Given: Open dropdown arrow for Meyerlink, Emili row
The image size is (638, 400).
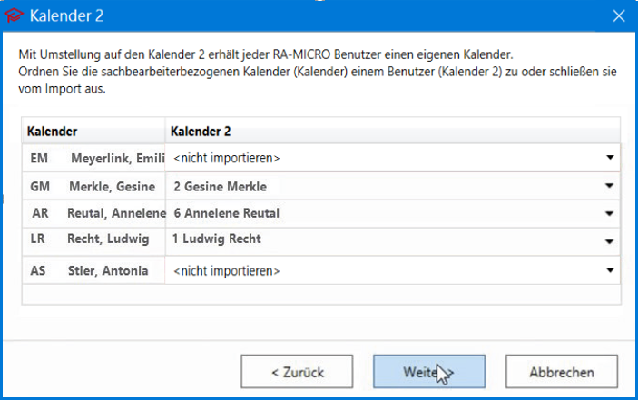Looking at the screenshot, I should tap(610, 158).
